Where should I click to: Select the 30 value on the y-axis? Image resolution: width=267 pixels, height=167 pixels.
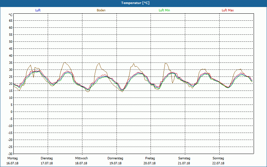pos(11,70)
